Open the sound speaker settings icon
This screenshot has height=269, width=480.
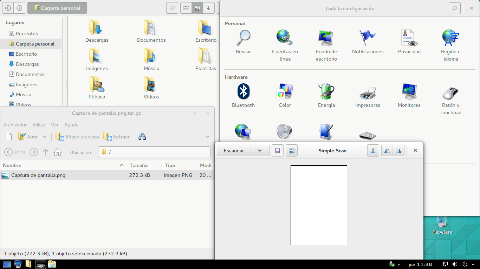click(x=284, y=132)
